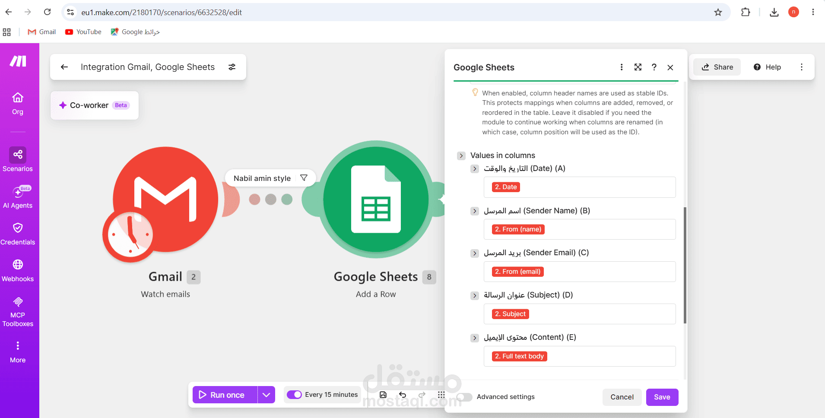Open the Nabil amin style filter
Image resolution: width=825 pixels, height=418 pixels.
[x=270, y=178]
